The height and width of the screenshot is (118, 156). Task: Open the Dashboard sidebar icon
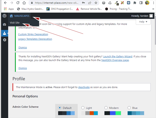4,25
